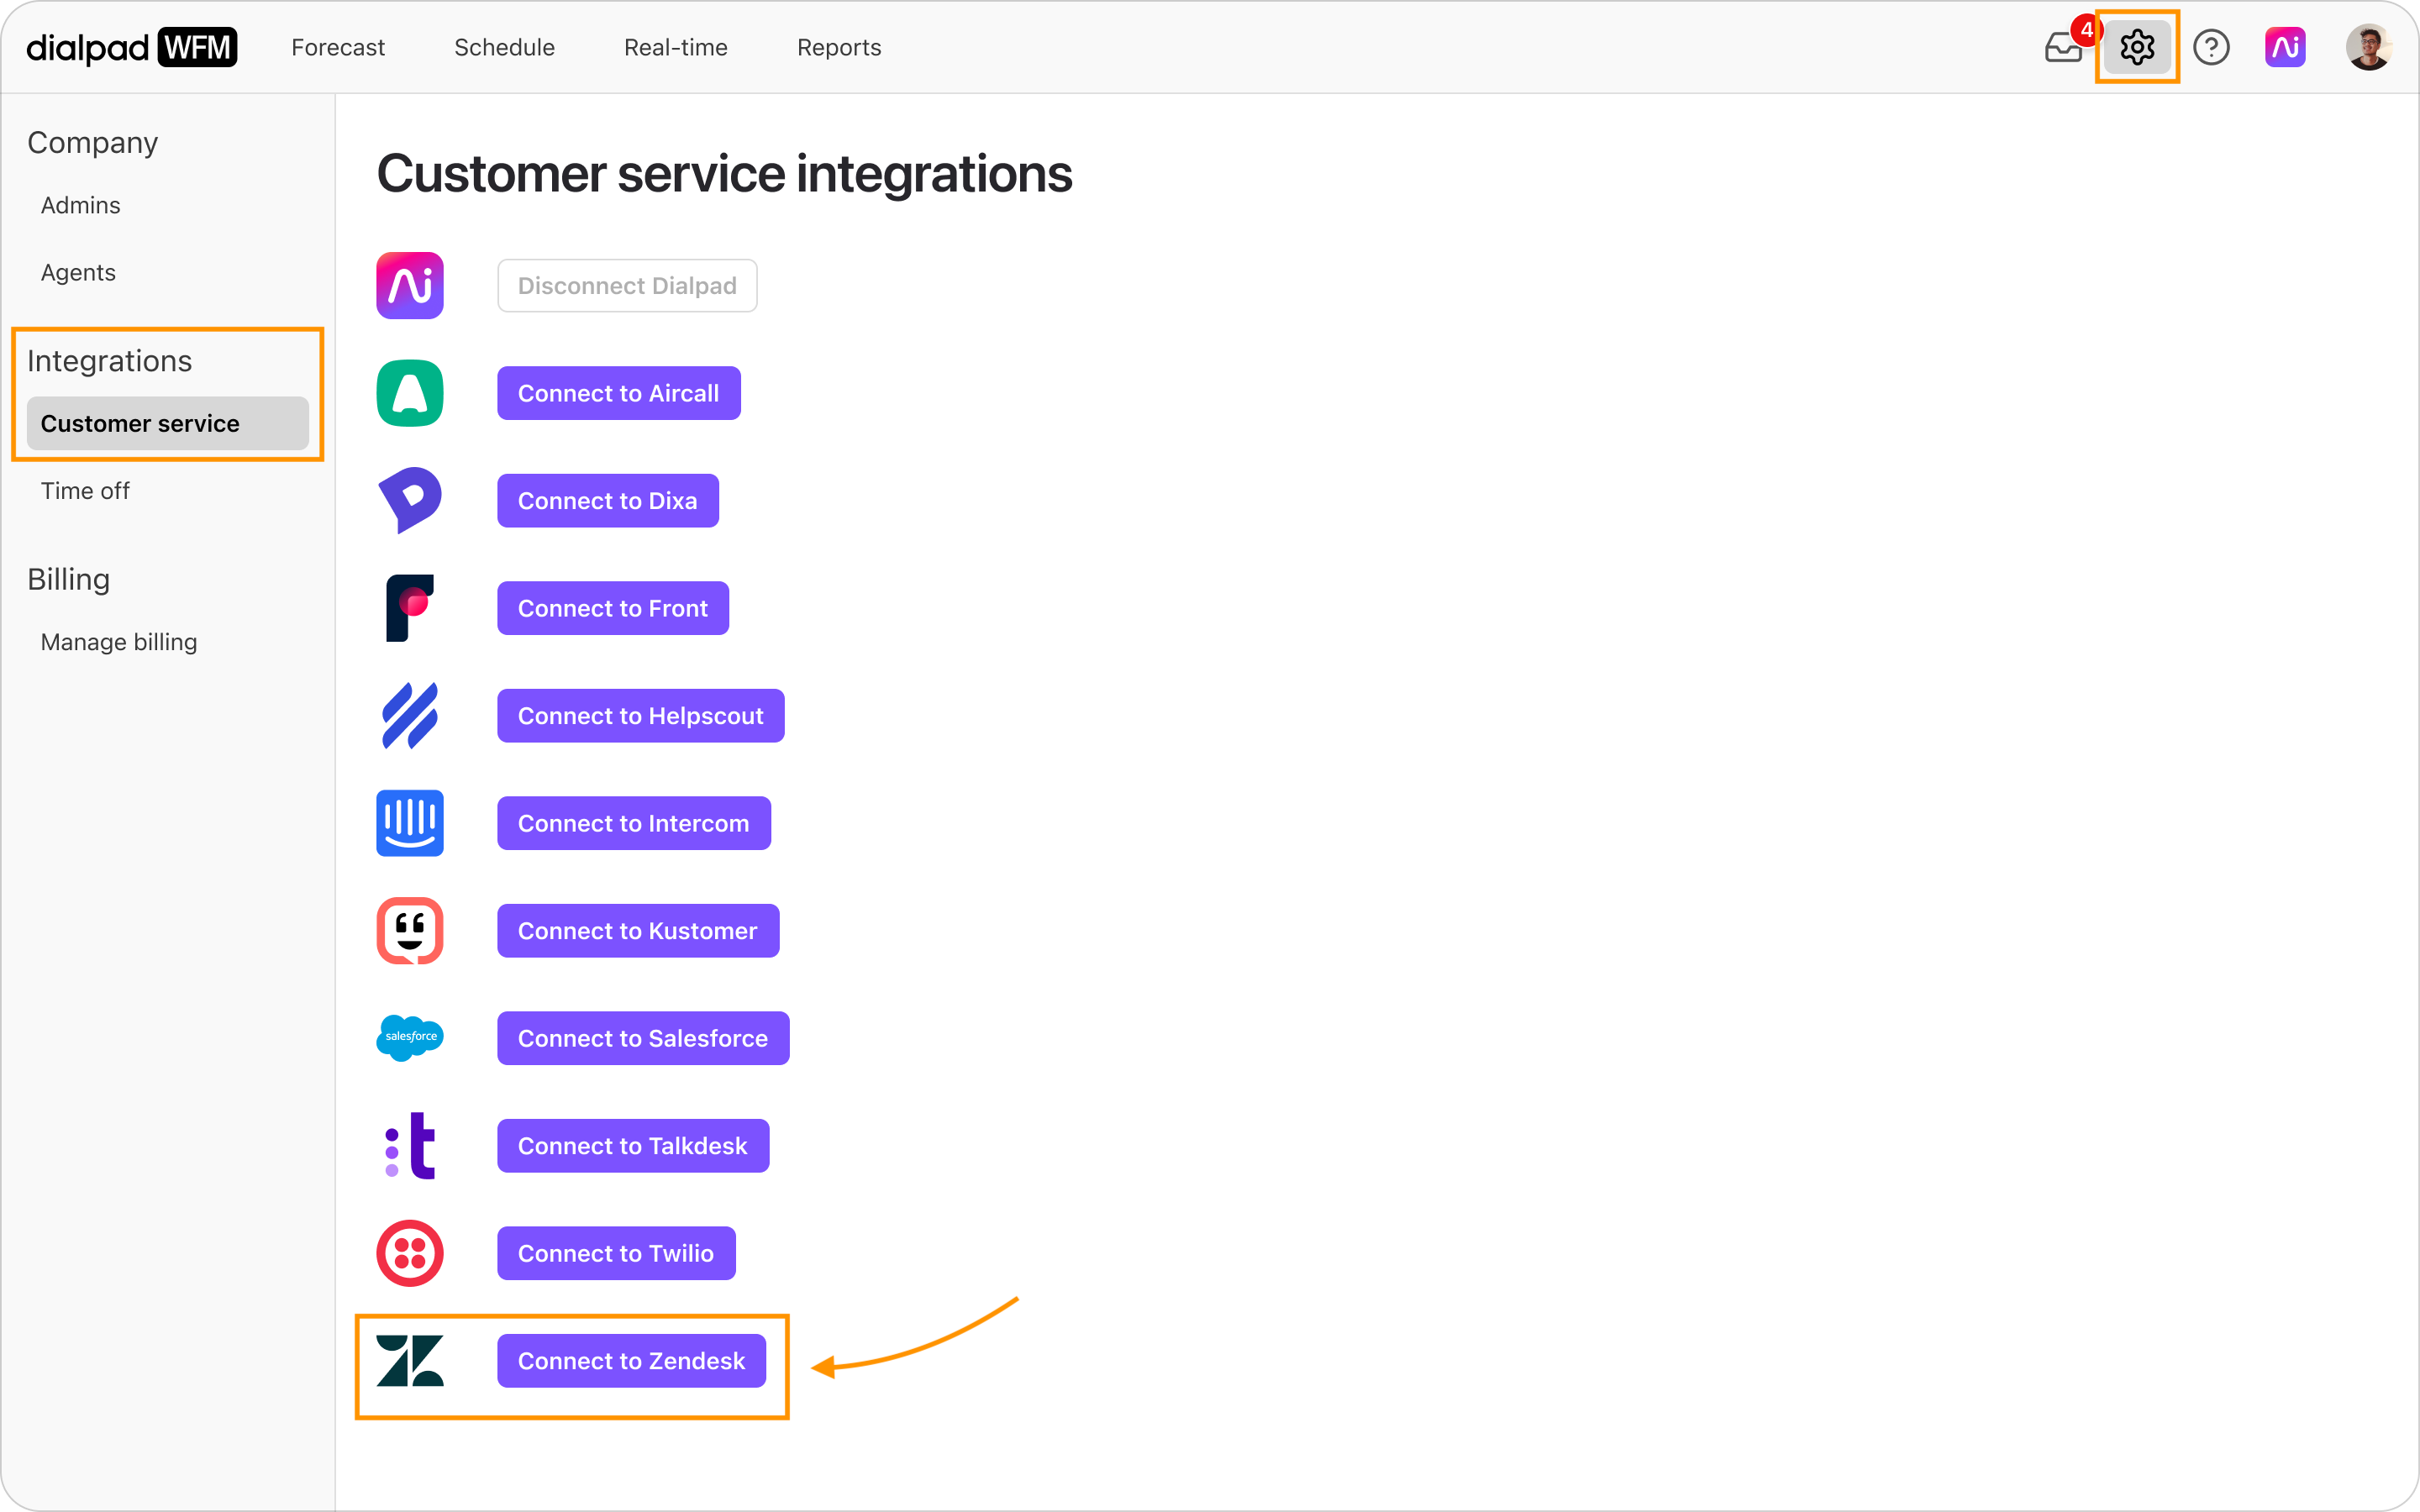Click the Zendesk integration logo

pyautogui.click(x=410, y=1361)
